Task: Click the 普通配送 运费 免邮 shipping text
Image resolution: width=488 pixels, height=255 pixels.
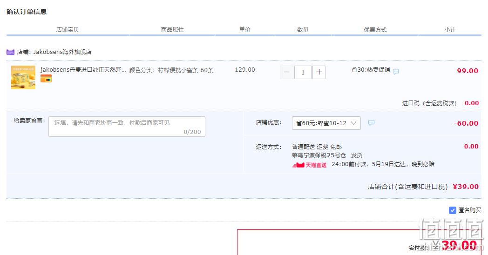Action: click(x=317, y=147)
